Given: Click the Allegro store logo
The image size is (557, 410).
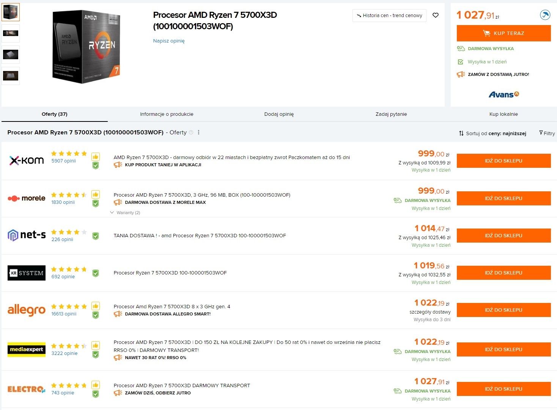Looking at the screenshot, I should (x=27, y=310).
